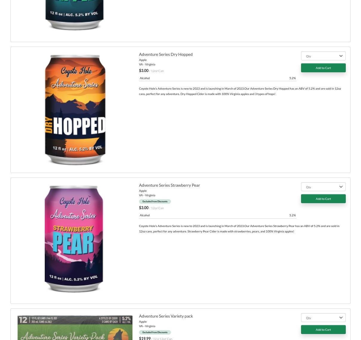View the Dry Hopped can image
The width and height of the screenshot is (361, 340).
click(75, 110)
